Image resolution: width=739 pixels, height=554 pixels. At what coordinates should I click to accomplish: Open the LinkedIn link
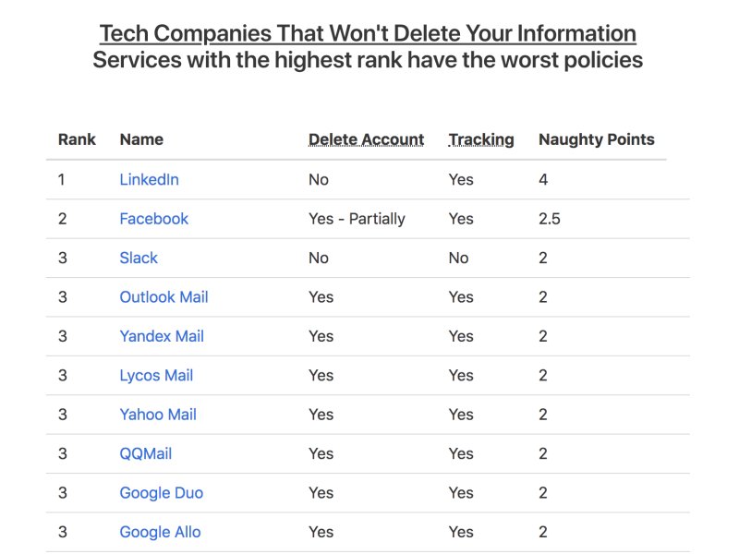pos(149,179)
